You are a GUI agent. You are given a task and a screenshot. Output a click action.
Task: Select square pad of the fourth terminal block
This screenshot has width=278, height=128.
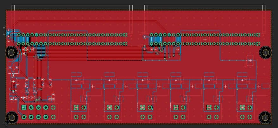click(x=176, y=107)
